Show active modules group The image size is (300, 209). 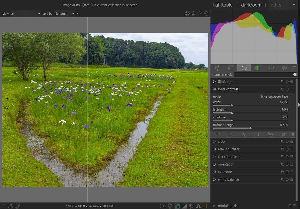click(x=230, y=68)
